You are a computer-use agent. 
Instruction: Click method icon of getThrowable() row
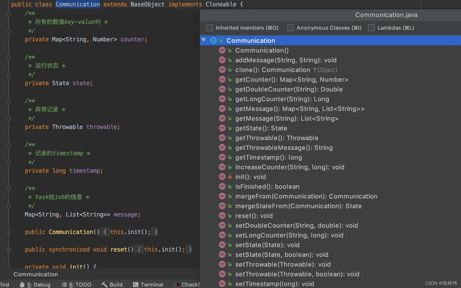coord(222,138)
